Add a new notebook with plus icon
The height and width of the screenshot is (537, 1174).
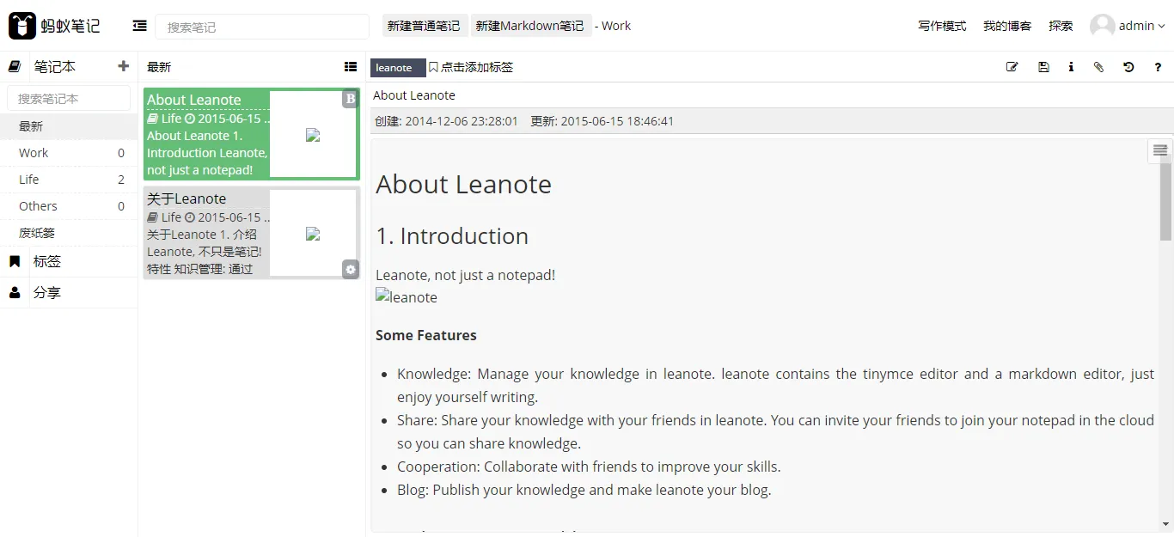click(x=123, y=66)
